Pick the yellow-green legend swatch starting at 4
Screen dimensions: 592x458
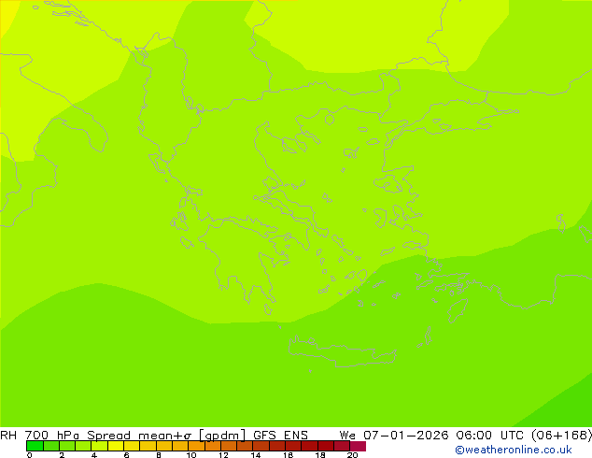pyautogui.click(x=100, y=446)
